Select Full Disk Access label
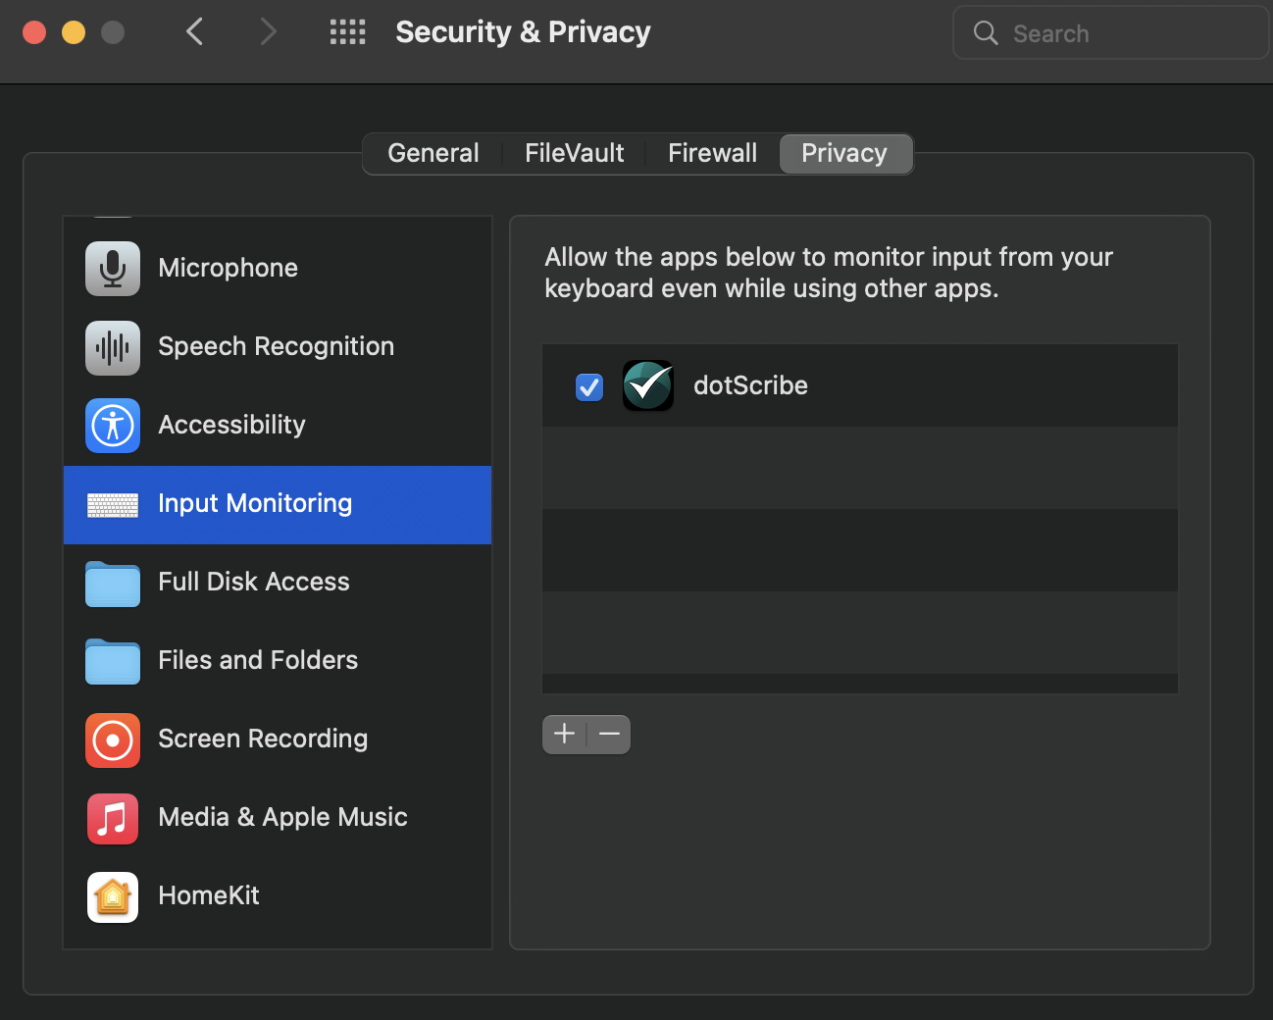The image size is (1273, 1020). 254,582
